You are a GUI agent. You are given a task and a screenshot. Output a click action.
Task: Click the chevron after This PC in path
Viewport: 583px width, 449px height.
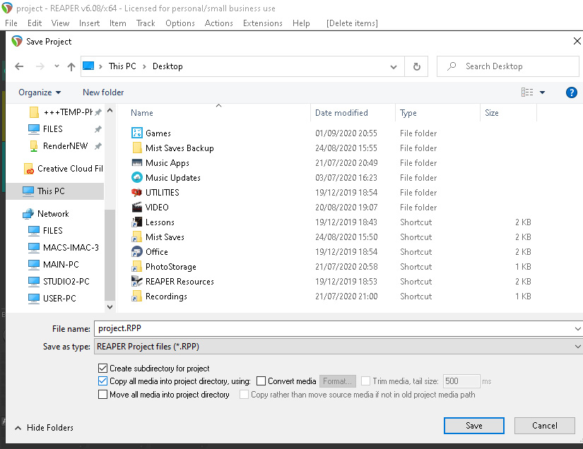coord(144,66)
